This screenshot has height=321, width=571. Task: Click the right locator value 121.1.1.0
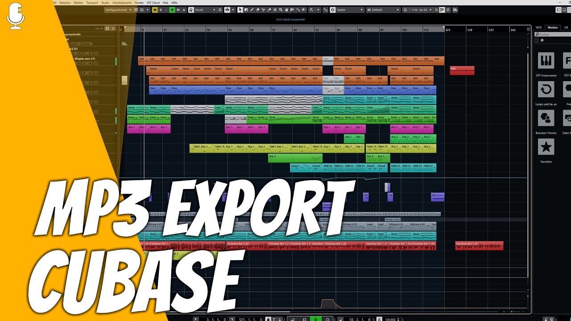(x=250, y=319)
